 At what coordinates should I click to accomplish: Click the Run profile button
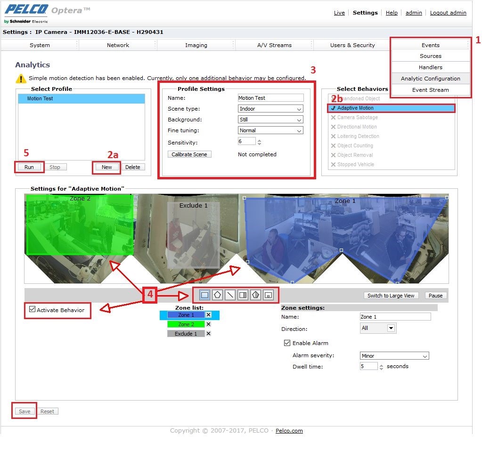(29, 167)
